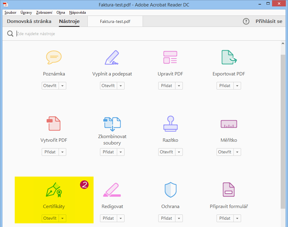288x227 pixels.
Task: Open the Exportovat PDF icon
Action: pyautogui.click(x=229, y=57)
